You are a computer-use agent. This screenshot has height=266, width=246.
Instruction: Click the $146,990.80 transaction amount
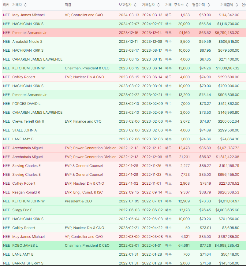point(229,113)
